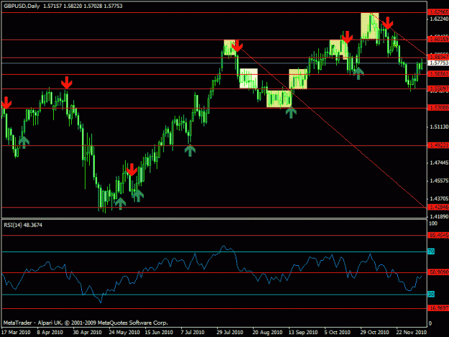Click the 1.43705 price scale value
Screen dimensions: 449x337
pos(439,198)
